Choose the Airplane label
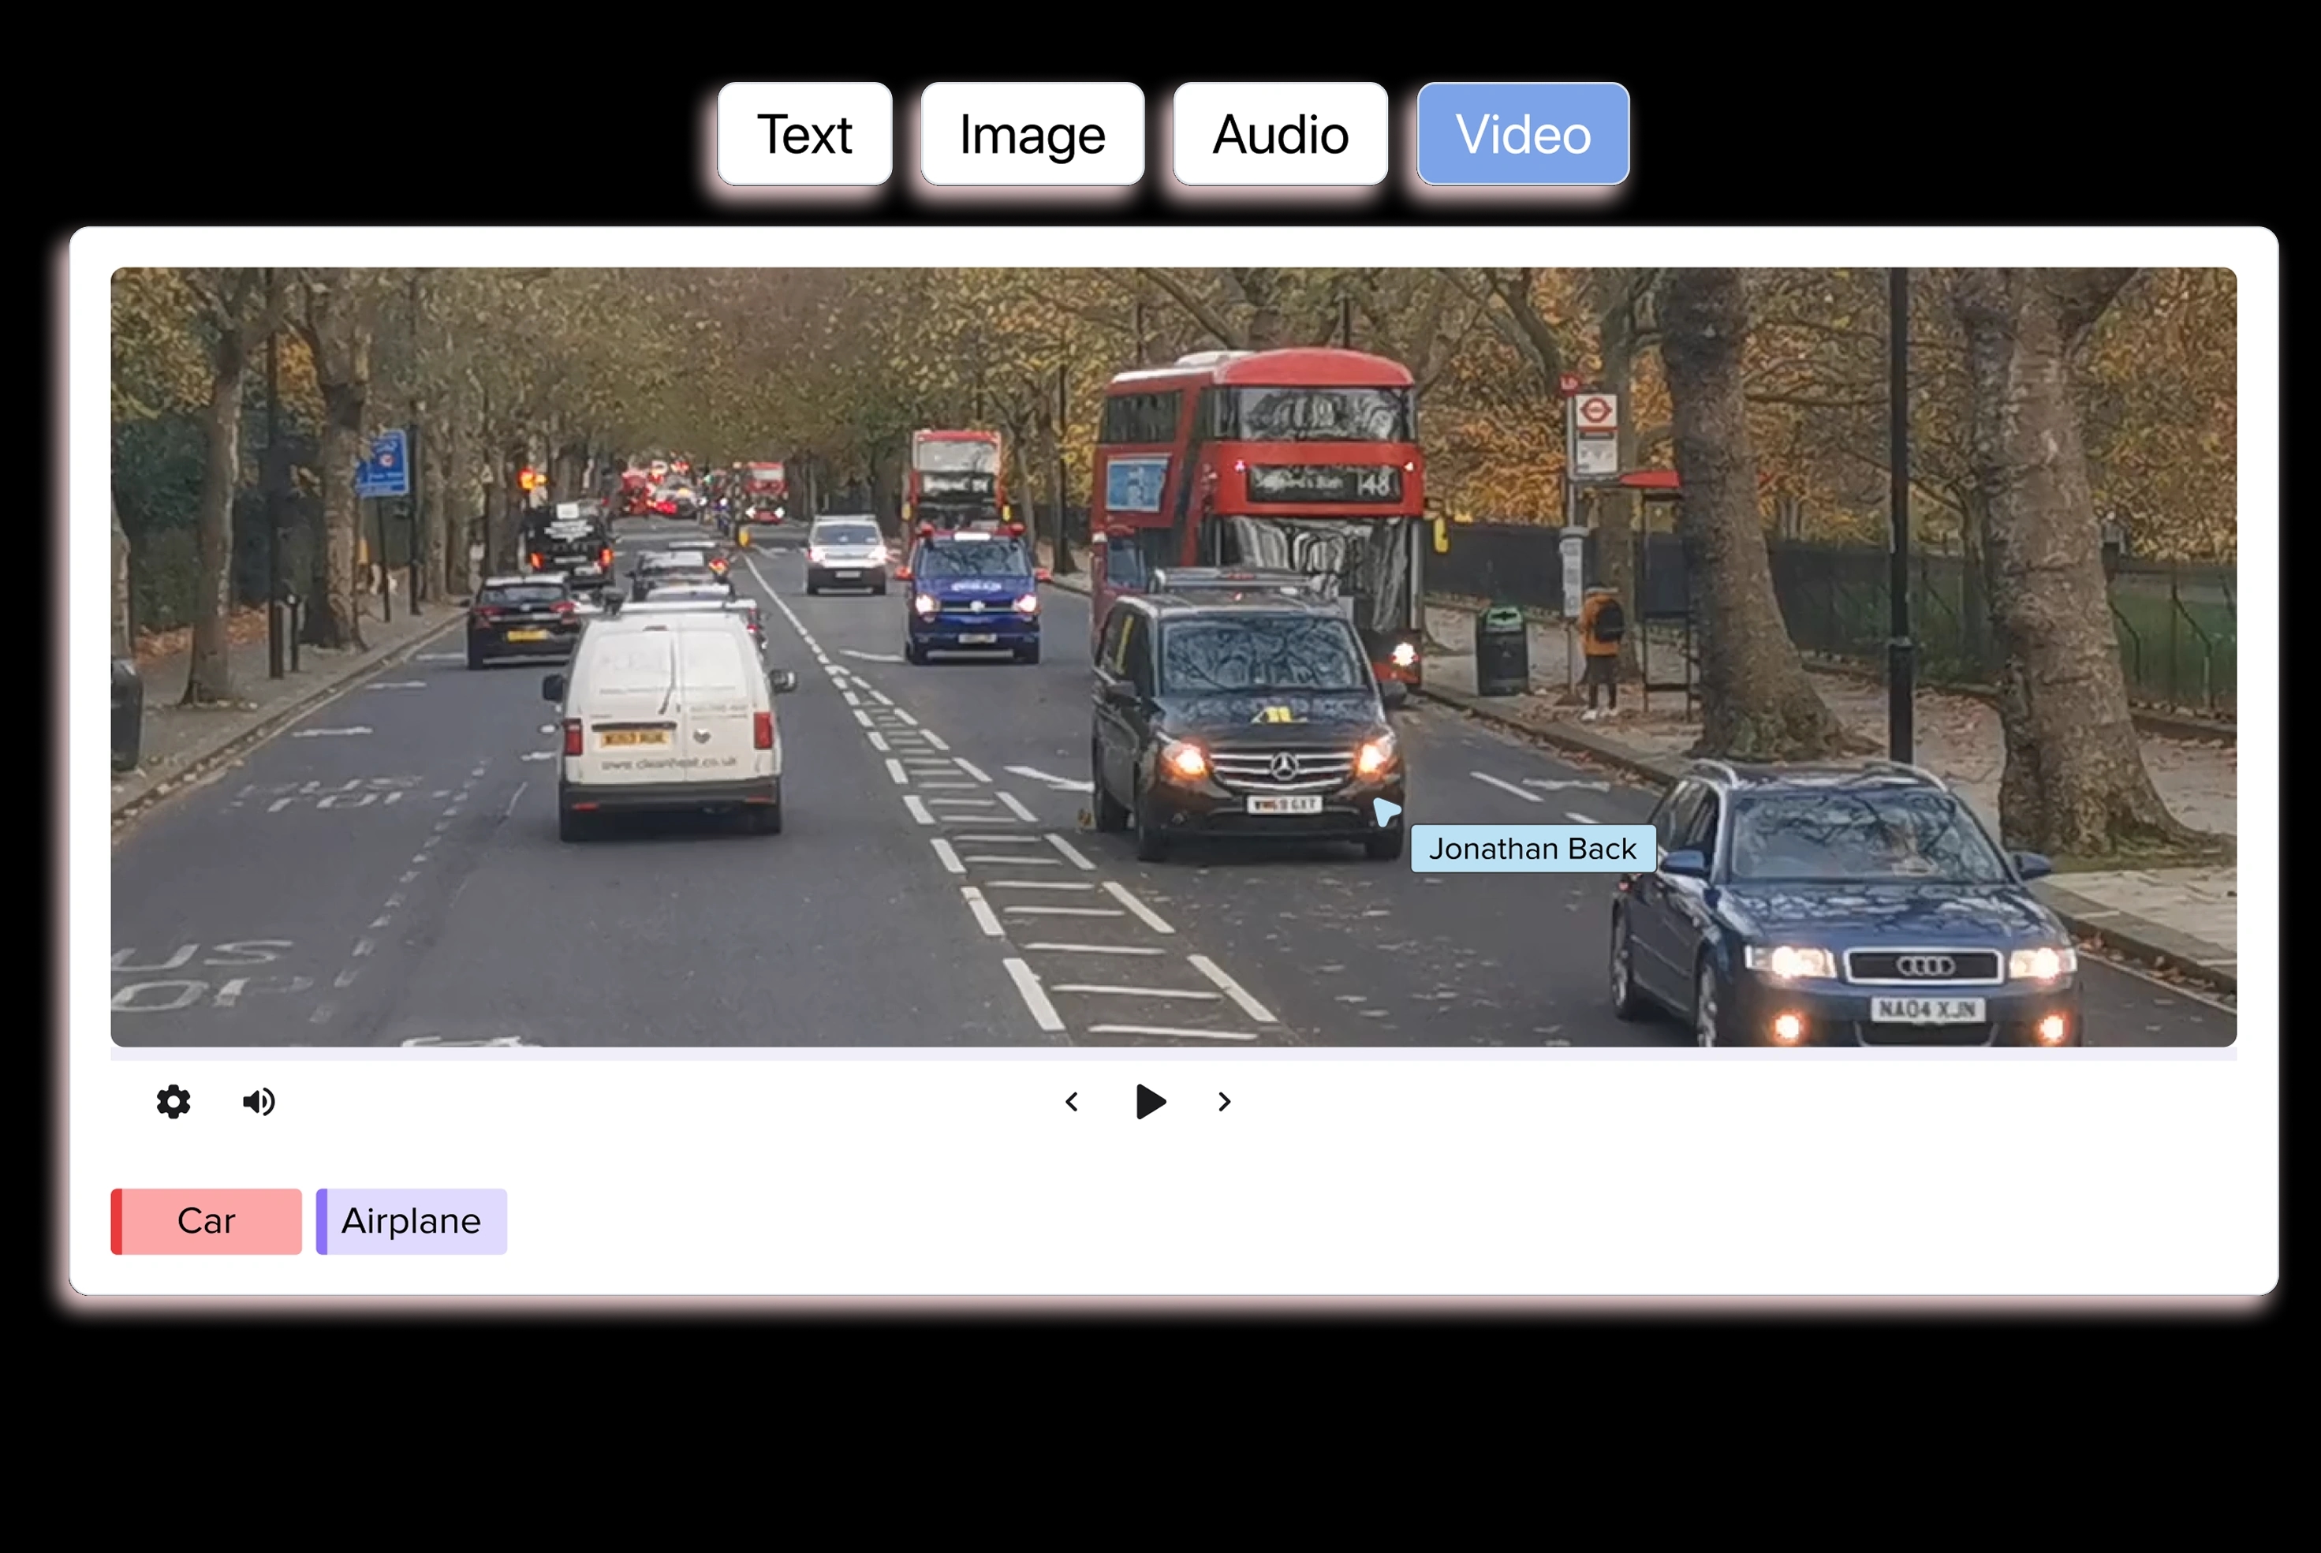The width and height of the screenshot is (2321, 1553). pos(411,1221)
